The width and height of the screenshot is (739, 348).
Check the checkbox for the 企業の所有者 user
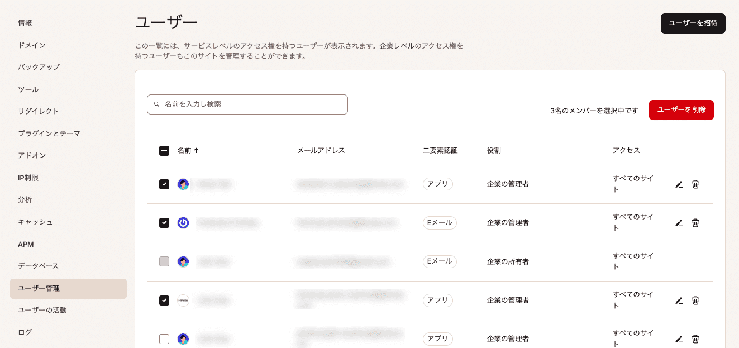pos(164,261)
